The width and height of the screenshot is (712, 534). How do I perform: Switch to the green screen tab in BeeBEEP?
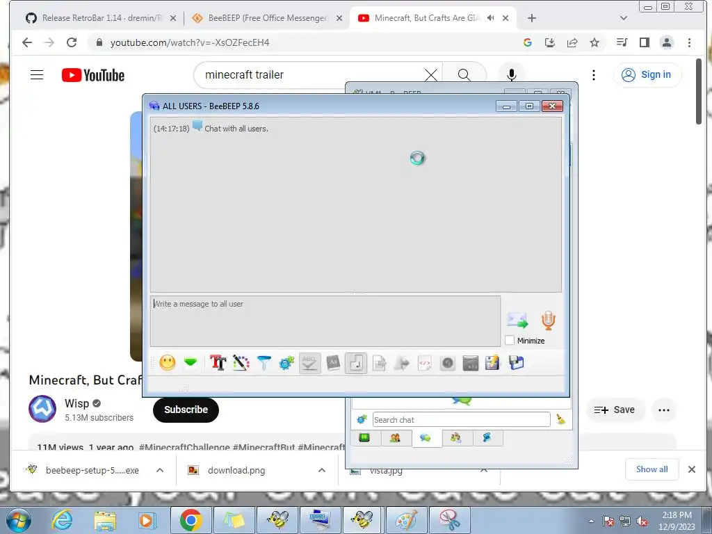[364, 438]
